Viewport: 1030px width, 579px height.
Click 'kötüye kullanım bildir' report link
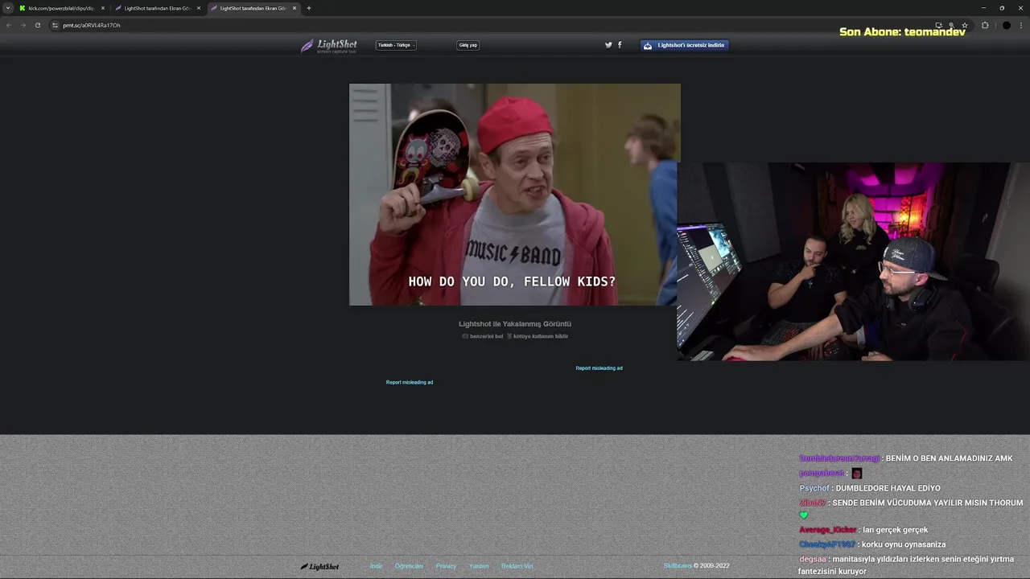pyautogui.click(x=541, y=336)
